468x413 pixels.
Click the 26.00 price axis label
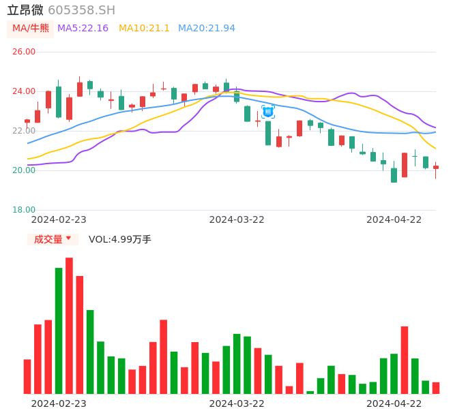pyautogui.click(x=24, y=52)
